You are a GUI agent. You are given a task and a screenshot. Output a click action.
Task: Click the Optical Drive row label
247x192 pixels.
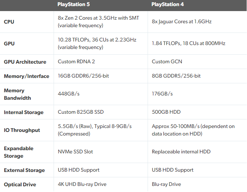20,184
